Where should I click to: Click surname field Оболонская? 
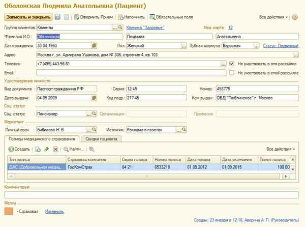(80, 37)
